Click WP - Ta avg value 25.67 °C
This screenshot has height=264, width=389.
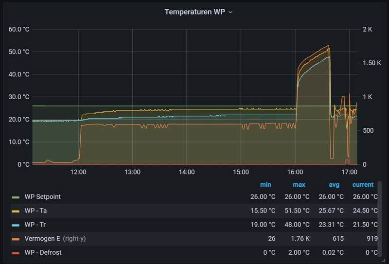click(331, 211)
